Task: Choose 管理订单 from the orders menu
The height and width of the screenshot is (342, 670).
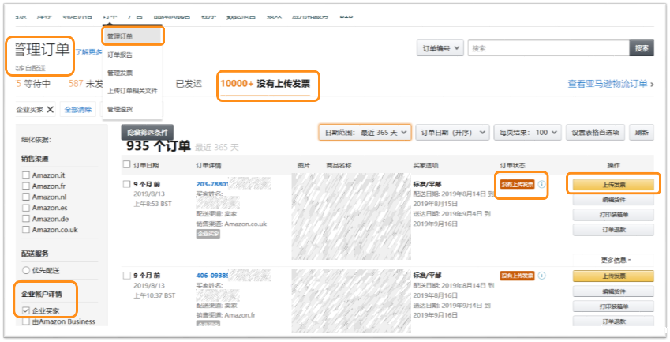Action: (x=133, y=36)
